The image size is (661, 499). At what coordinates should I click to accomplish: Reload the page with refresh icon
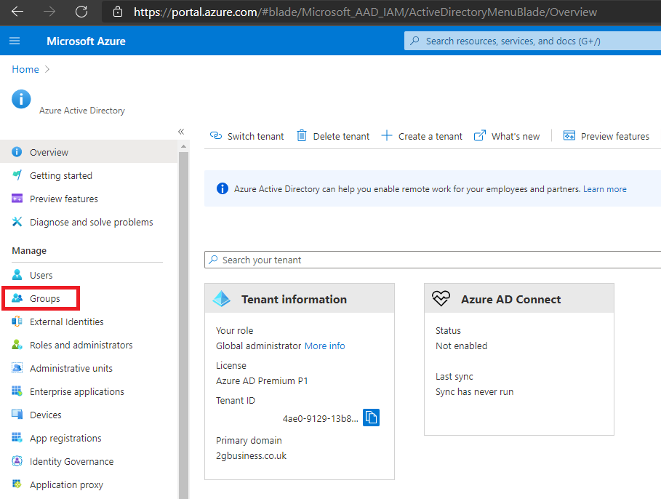(81, 12)
